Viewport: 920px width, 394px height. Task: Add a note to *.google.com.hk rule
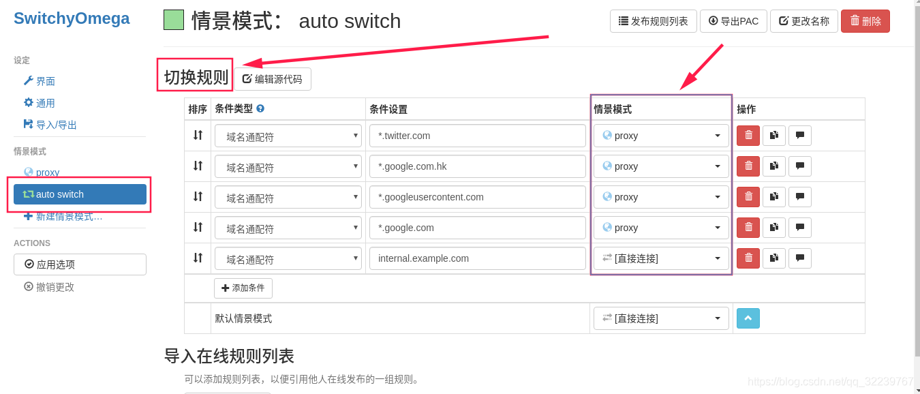point(799,166)
